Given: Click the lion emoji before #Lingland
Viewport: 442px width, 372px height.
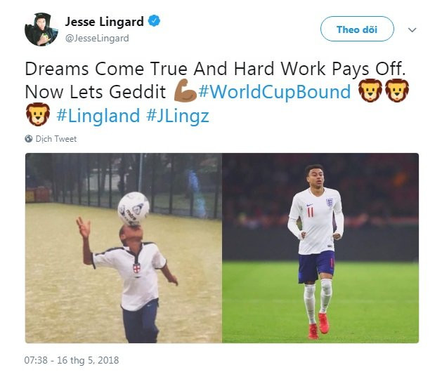Looking at the screenshot, I should click(38, 114).
